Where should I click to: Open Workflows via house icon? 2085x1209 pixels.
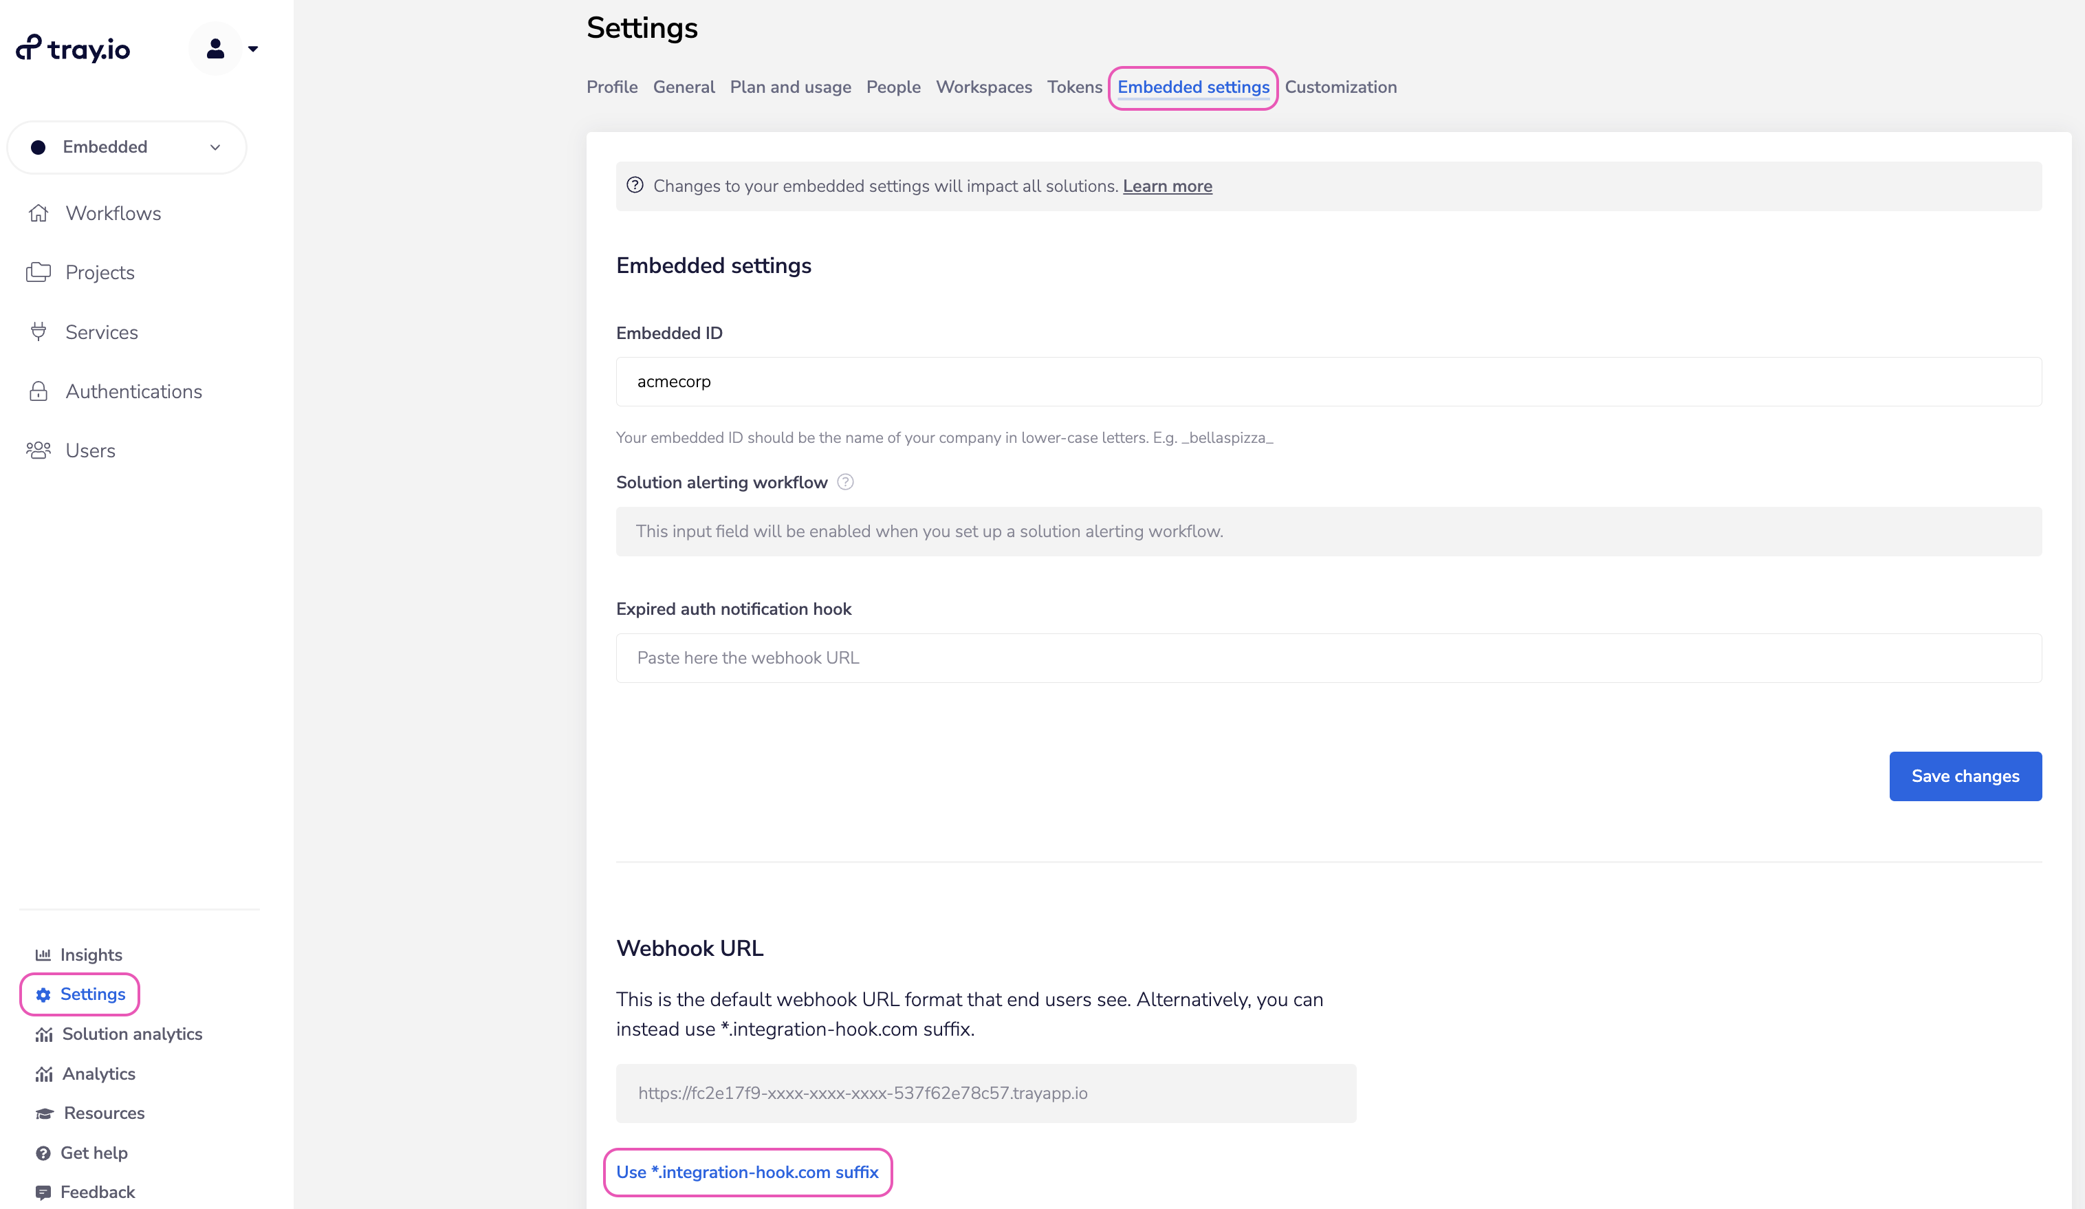(38, 213)
